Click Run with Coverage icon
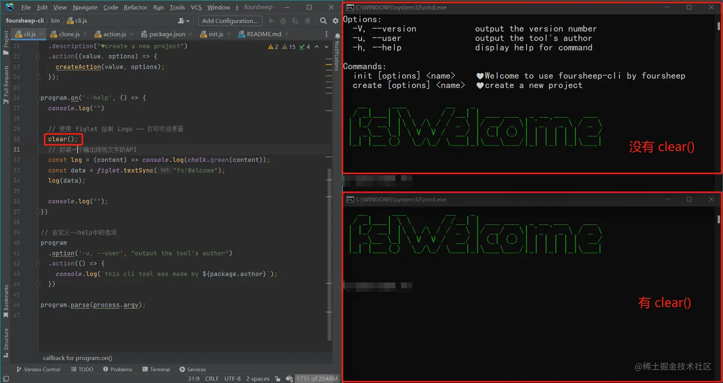723x383 pixels. [x=296, y=21]
